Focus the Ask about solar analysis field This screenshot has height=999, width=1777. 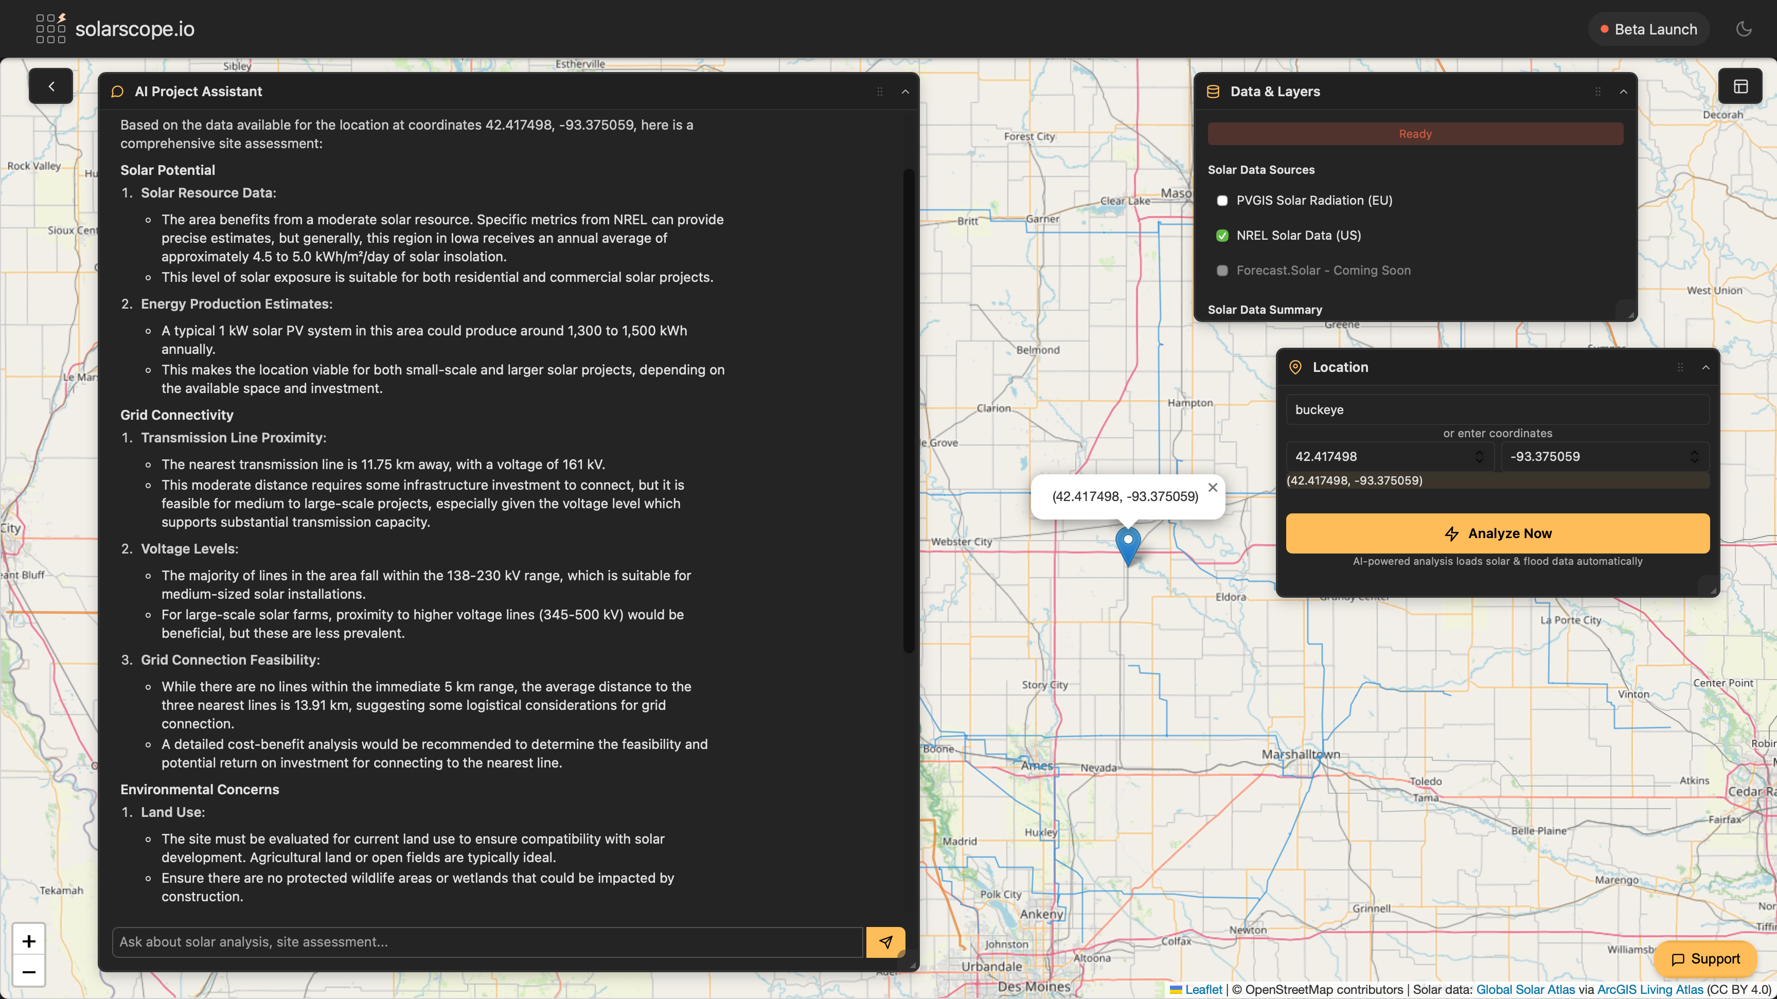coord(487,942)
